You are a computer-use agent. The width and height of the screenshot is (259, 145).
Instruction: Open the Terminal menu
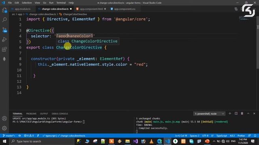pyautogui.click(x=61, y=3)
